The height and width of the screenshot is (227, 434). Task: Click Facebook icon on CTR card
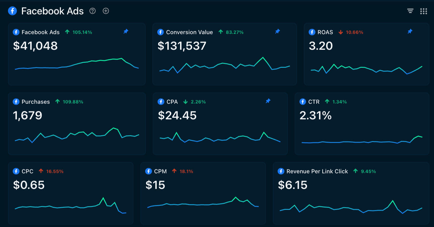pos(303,102)
